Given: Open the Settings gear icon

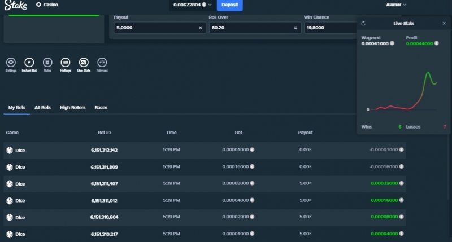Looking at the screenshot, I should (x=11, y=63).
